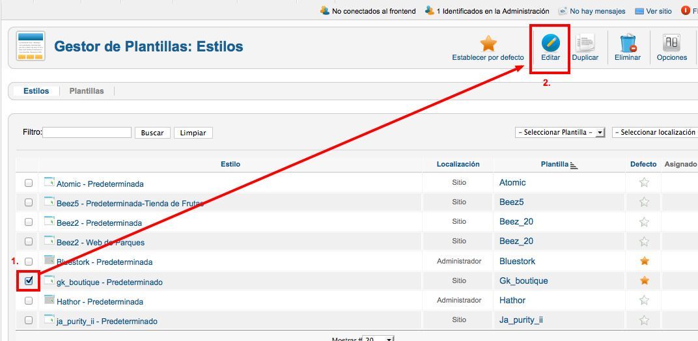Click the preview icon beside Beez2 - Predeterminada

[49, 221]
